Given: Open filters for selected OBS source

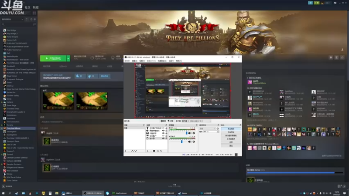Looking at the screenshot, I should point(171,121).
